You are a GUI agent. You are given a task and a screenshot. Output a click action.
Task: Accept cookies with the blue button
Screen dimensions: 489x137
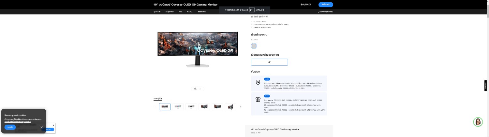coord(10,127)
